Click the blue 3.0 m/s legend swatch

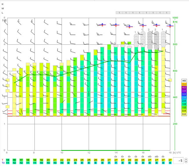184,94
